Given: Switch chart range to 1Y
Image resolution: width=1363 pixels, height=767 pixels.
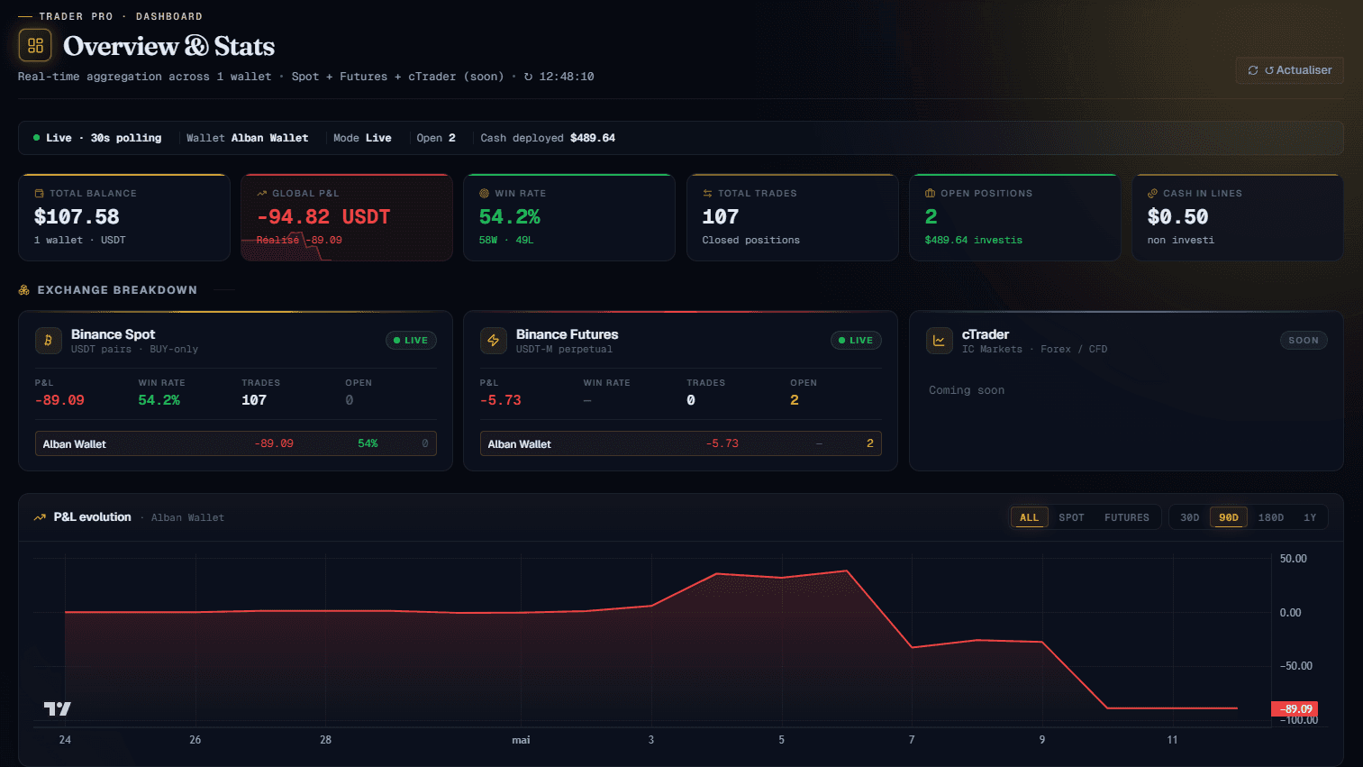Looking at the screenshot, I should [1310, 517].
